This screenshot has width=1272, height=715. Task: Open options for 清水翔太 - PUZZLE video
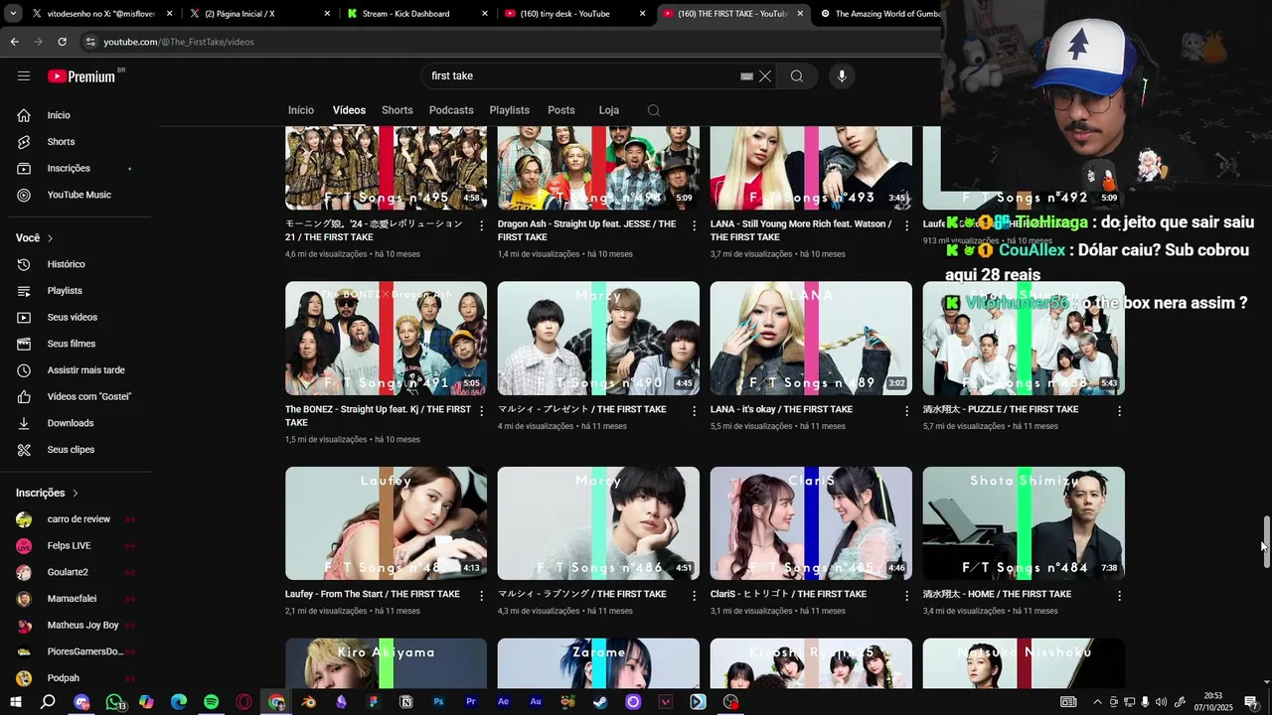(x=1119, y=410)
